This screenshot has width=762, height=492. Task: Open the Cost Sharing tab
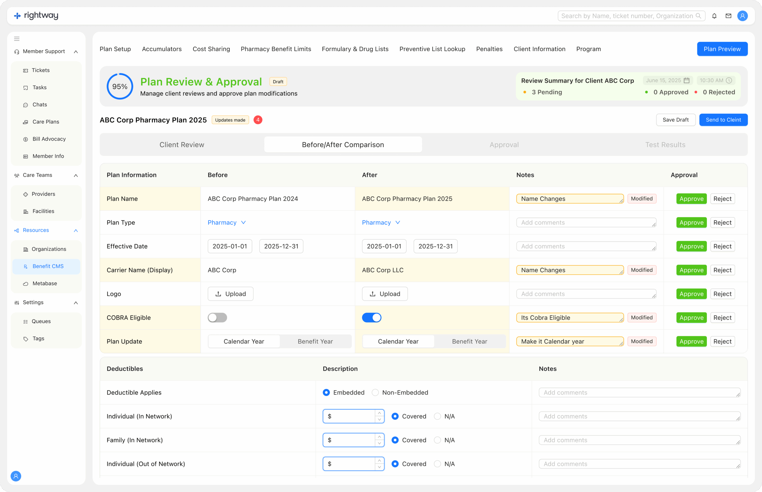tap(211, 49)
